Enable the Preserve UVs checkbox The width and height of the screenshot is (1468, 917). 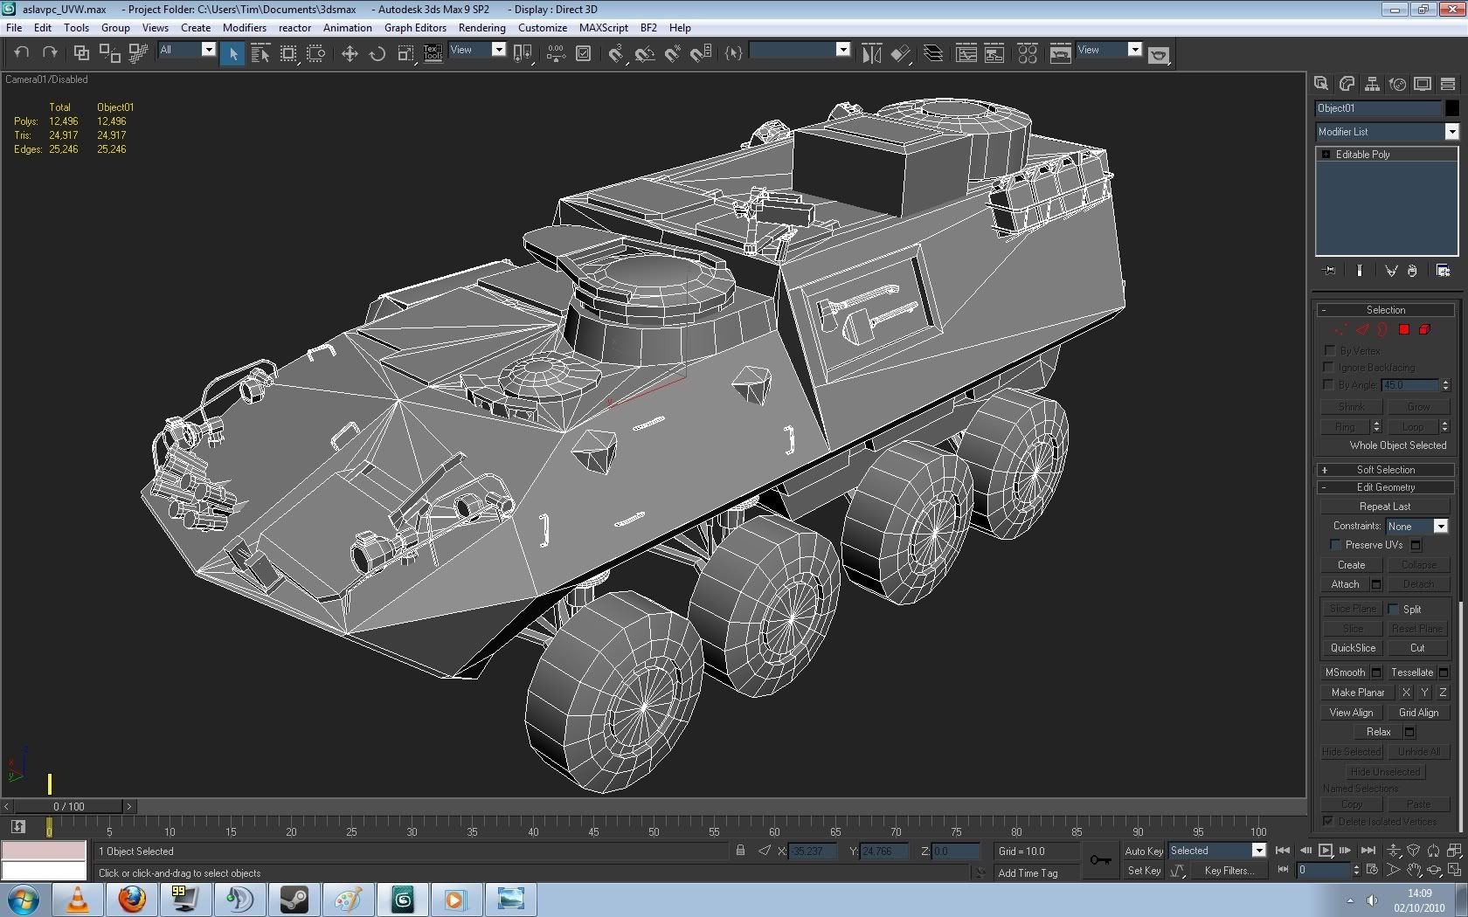1335,545
